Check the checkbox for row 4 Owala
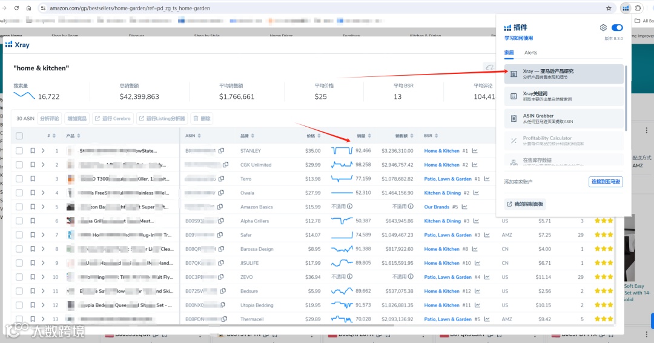This screenshot has height=343, width=654. pos(19,193)
